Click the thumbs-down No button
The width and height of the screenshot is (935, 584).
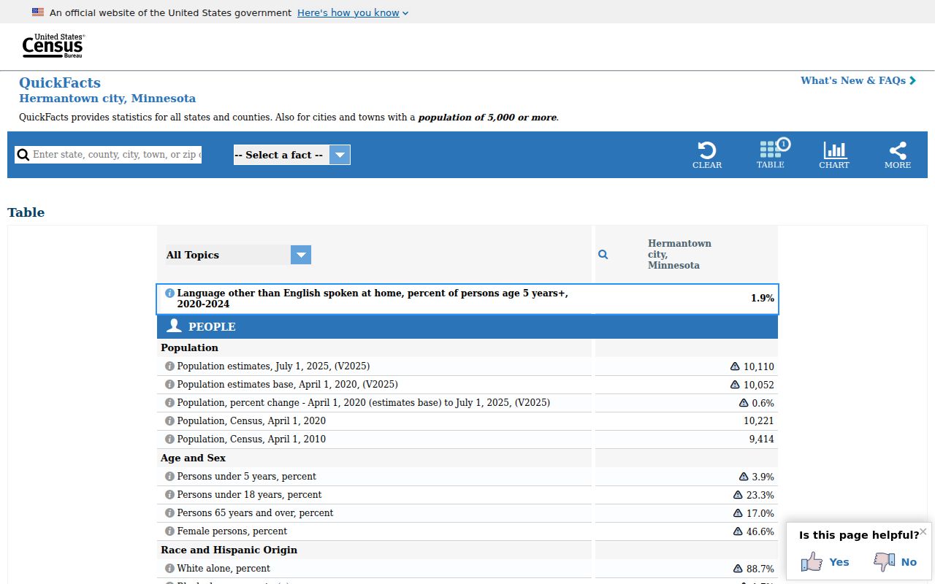(x=896, y=561)
